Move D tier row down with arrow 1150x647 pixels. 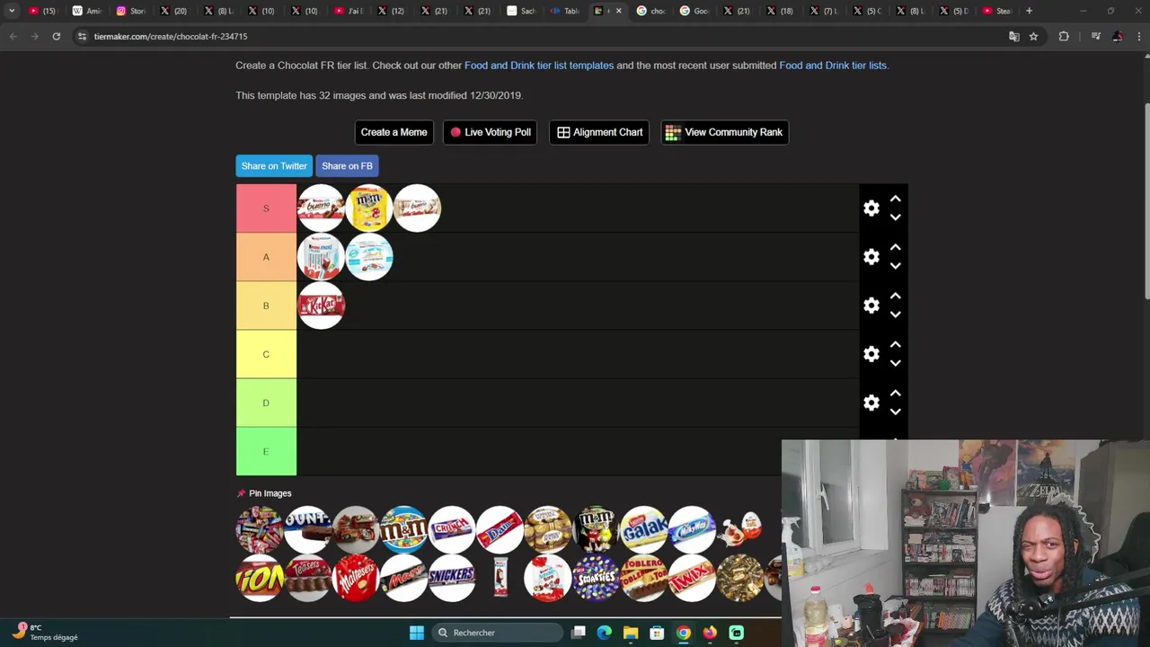tap(895, 412)
